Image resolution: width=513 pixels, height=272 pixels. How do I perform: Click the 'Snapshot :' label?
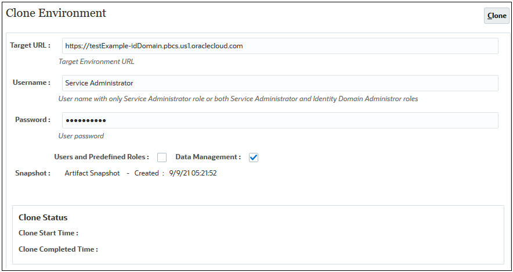(32, 173)
